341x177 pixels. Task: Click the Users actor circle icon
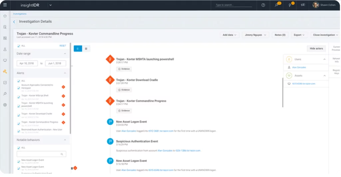(x=289, y=59)
